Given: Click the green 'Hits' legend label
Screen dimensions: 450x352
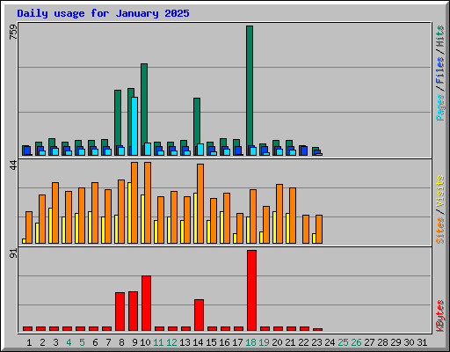Looking at the screenshot, I should 439,36.
